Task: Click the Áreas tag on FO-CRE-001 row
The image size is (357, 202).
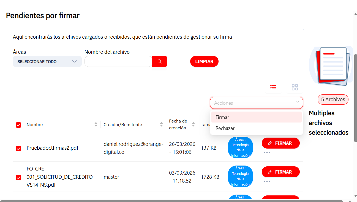Action: point(240,176)
